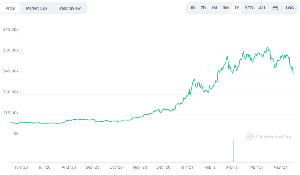Click the Aug '20 date label
This screenshot has height=175, width=300.
69,167
